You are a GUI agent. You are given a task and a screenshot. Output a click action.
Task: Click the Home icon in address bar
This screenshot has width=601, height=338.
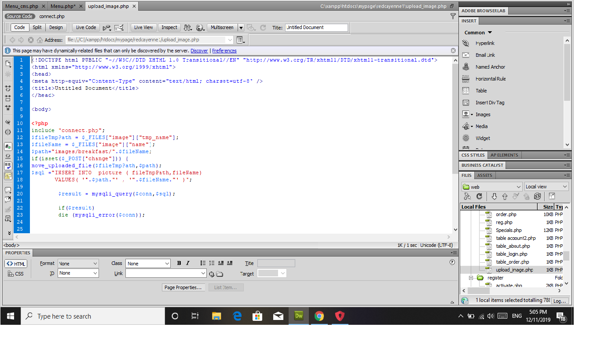[40, 40]
